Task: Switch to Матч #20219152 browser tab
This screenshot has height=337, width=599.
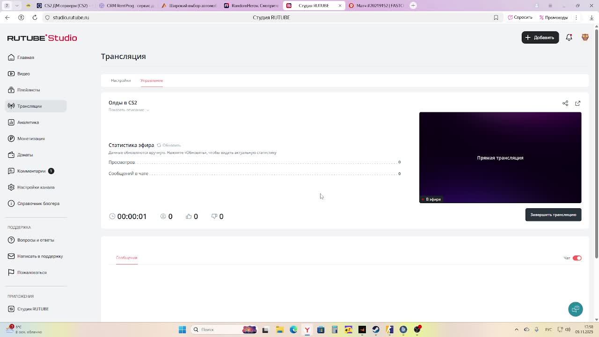Action: [376, 5]
